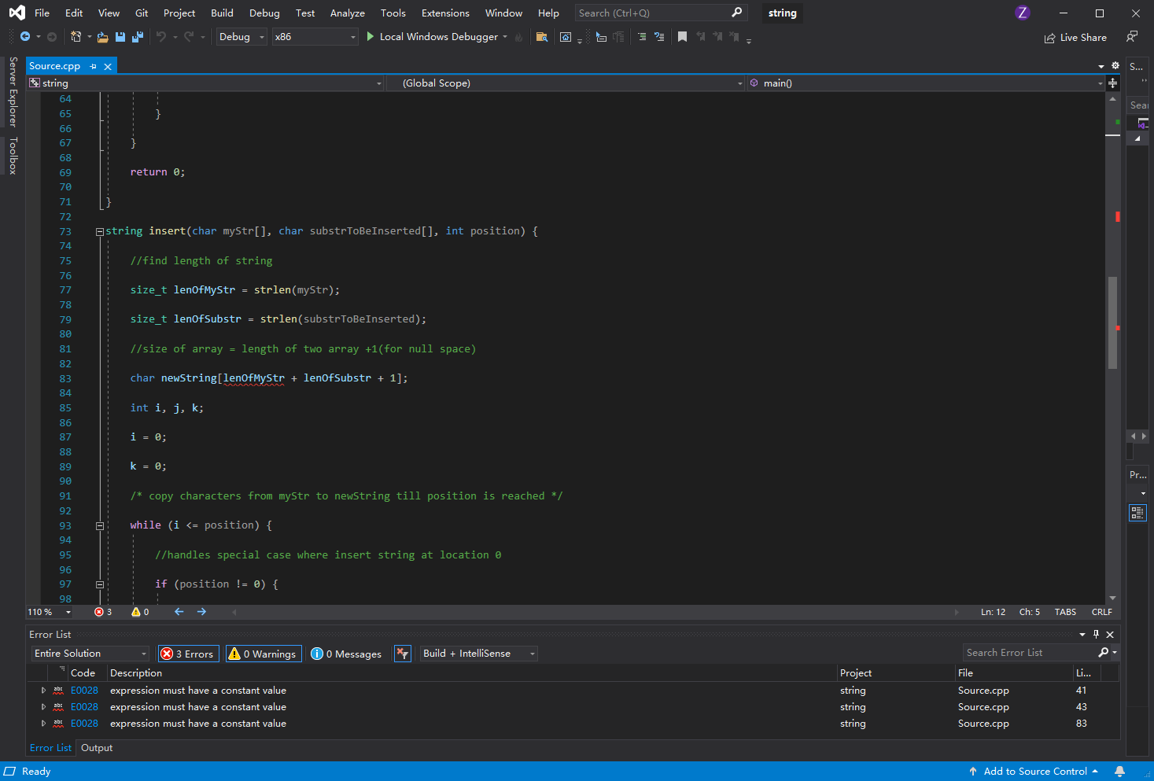Open the E0028 code link for line 83
The image size is (1154, 781).
(x=84, y=724)
